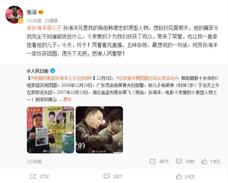Viewport: 228px width, 183px height.
Task: Open comments on Zhang Yi's post
Action: [106, 176]
